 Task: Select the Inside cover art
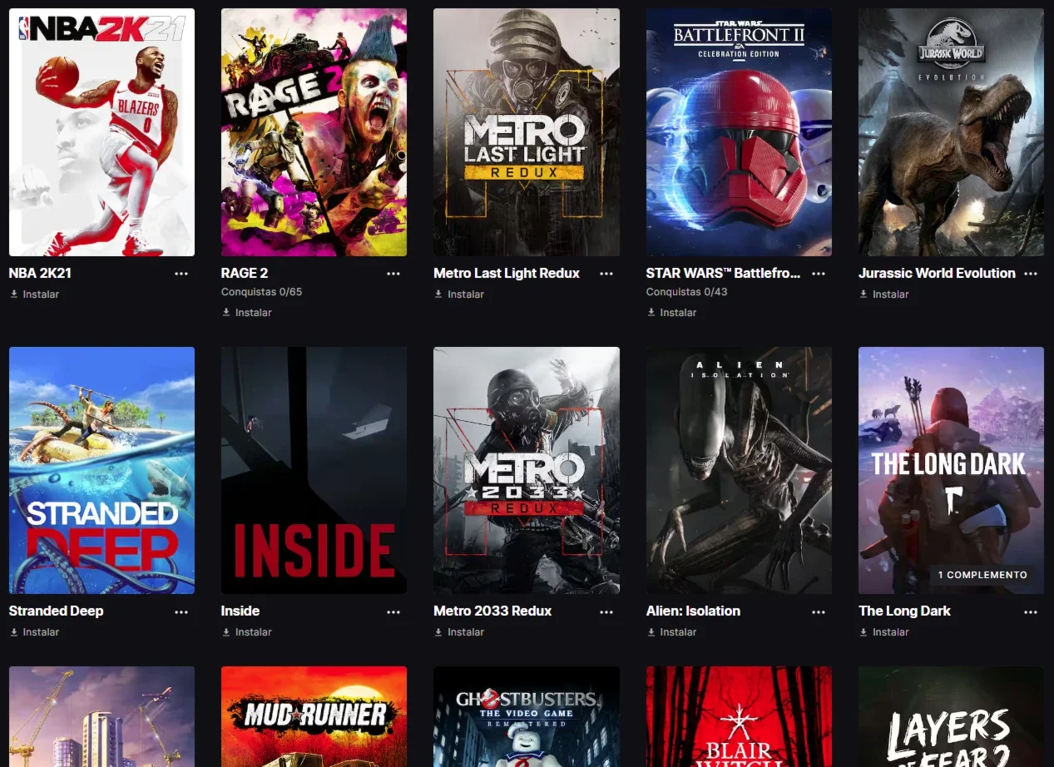coord(314,470)
